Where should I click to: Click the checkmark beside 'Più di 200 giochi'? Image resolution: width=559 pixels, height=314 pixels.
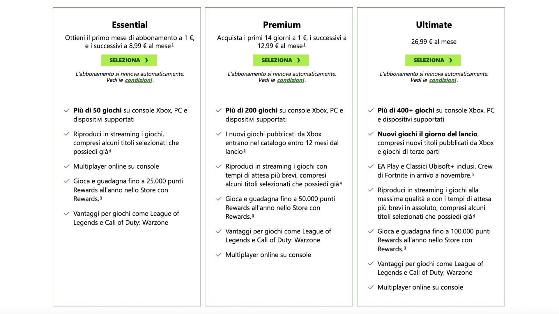point(219,110)
